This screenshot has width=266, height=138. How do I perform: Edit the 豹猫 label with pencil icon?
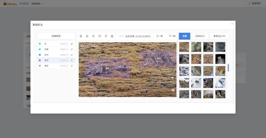72,49
